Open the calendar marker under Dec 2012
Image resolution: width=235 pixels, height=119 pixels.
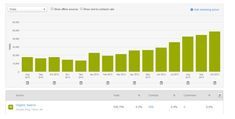point(81,83)
